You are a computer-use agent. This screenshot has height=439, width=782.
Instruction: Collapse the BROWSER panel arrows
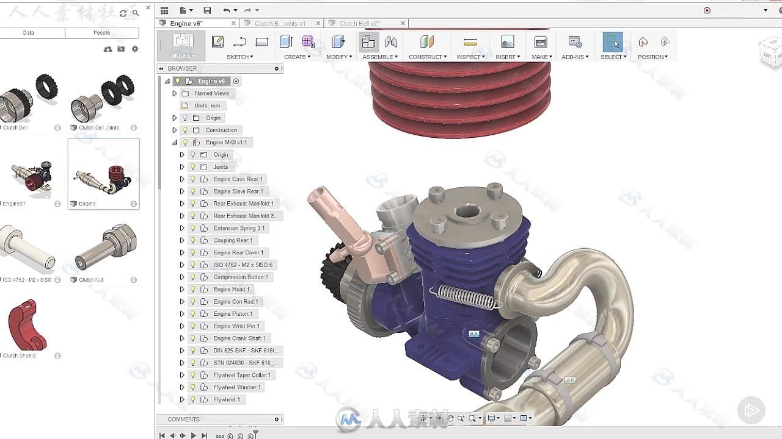pyautogui.click(x=161, y=68)
